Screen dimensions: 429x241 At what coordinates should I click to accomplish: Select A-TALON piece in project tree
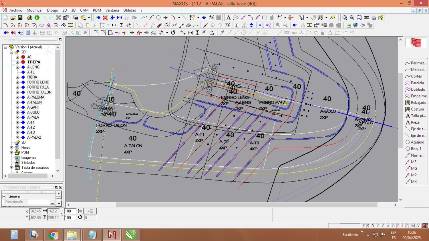coord(34,102)
